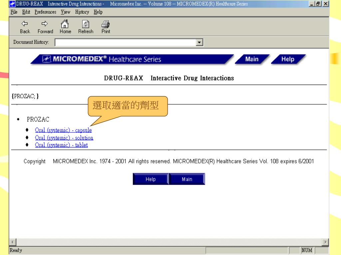Open the Edit menu
Screen dimensions: 341x255
(x=26, y=12)
